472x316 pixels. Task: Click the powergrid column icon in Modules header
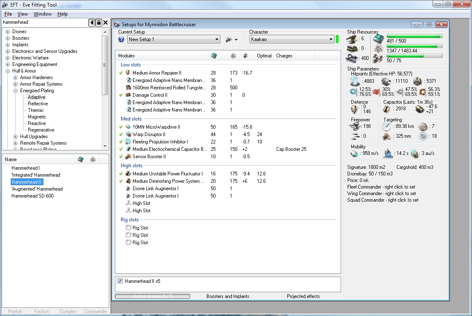point(233,56)
